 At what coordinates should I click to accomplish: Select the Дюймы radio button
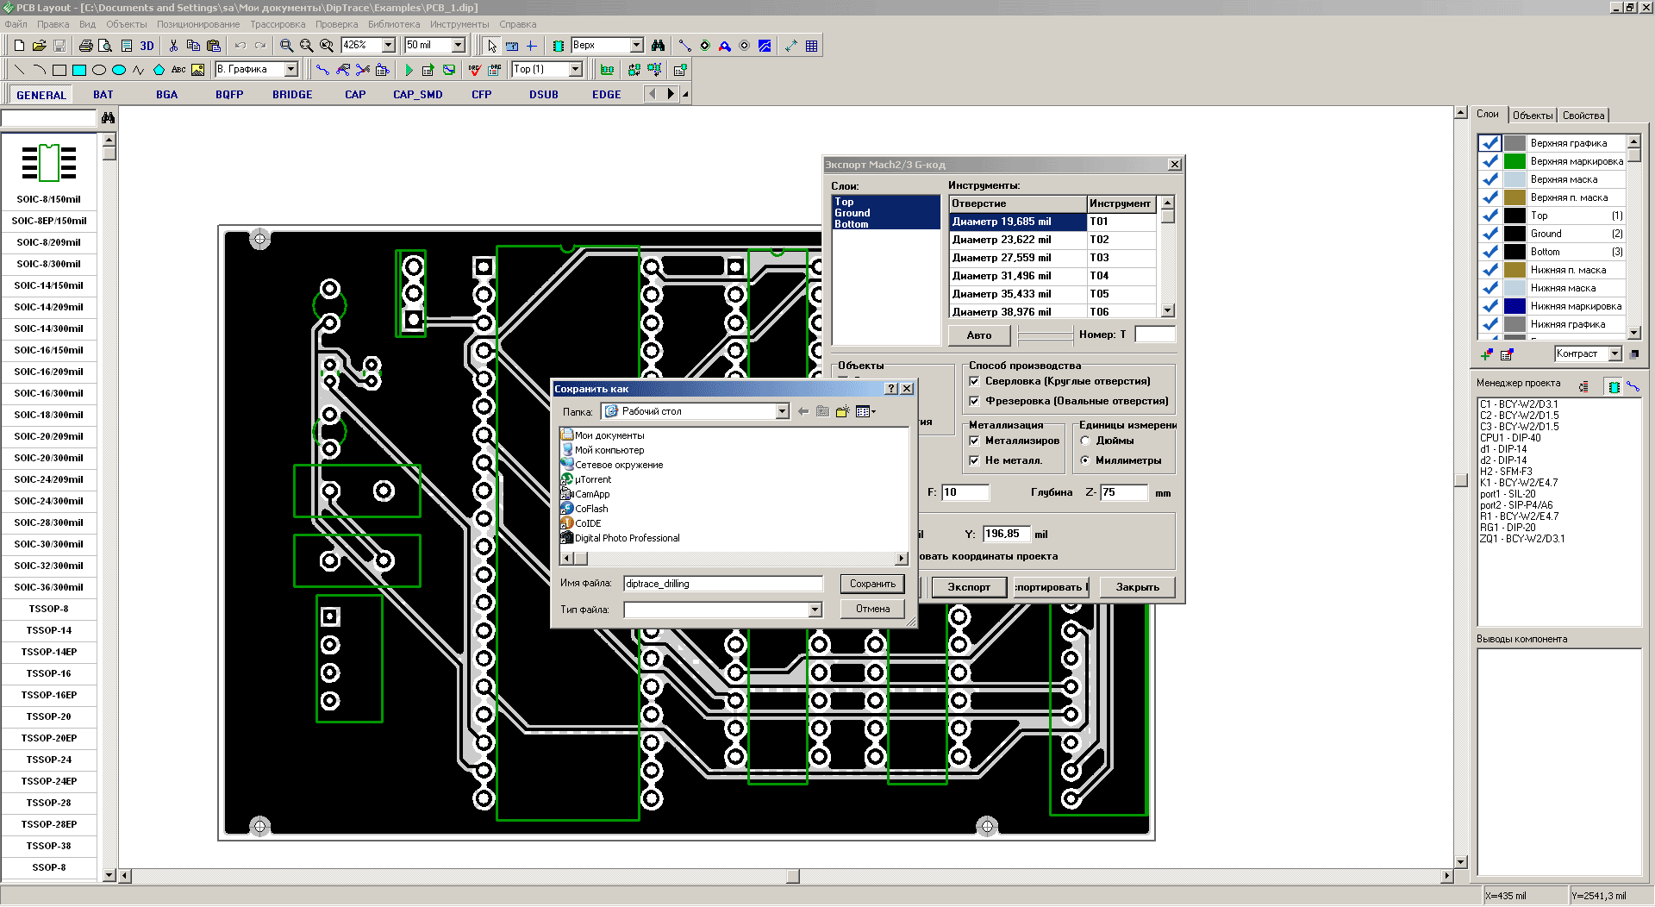(1085, 441)
